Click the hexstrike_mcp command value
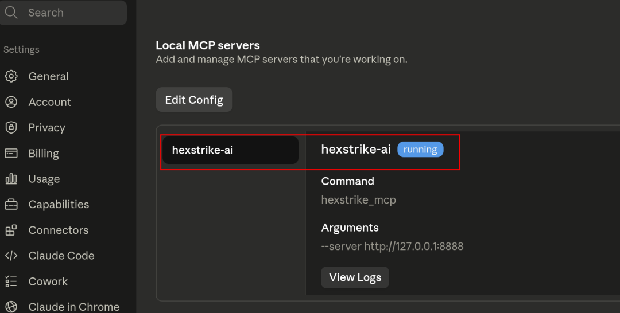This screenshot has height=313, width=620. pos(359,200)
